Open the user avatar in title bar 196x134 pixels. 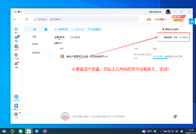pos(168,12)
